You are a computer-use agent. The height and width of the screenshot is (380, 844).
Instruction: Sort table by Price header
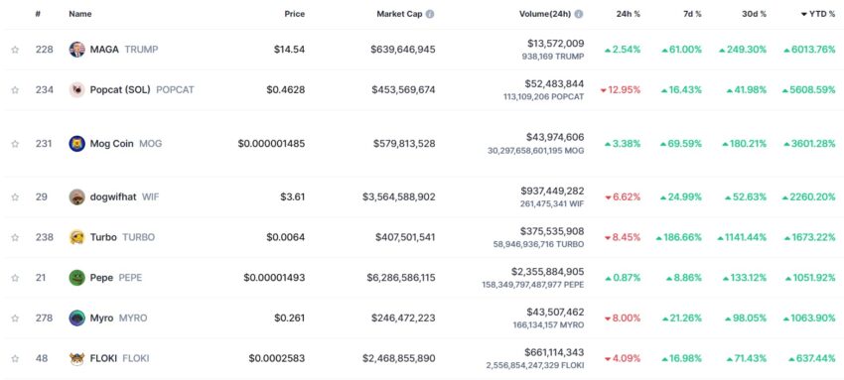[295, 15]
